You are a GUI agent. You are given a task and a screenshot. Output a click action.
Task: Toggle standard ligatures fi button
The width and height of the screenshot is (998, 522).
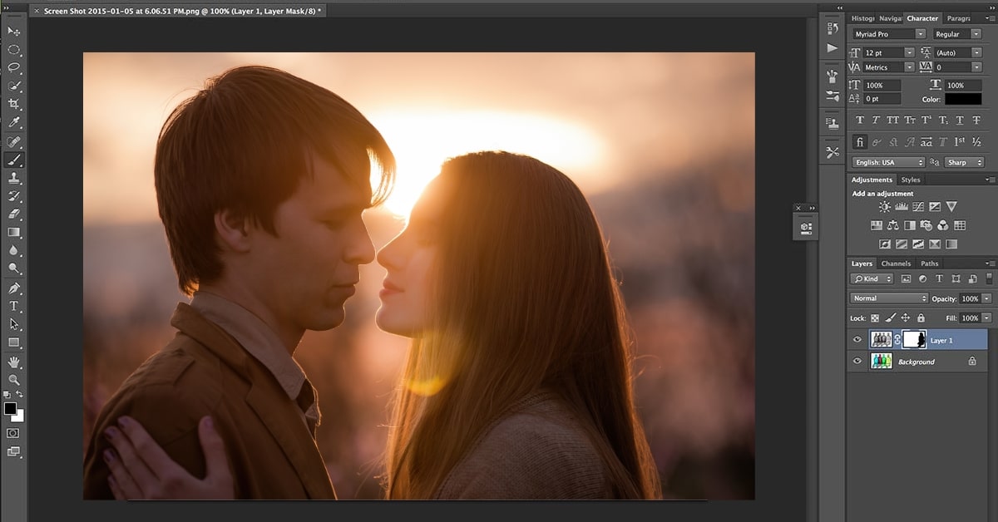coord(860,142)
